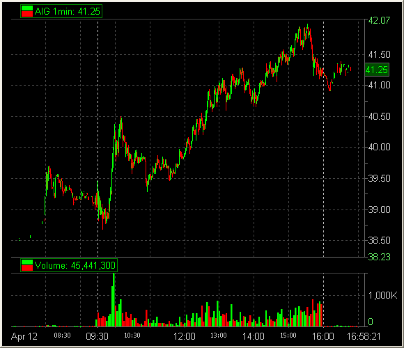Screen dimensions: 404x348
Task: Click the 09:30 time axis label
Action: click(x=97, y=336)
